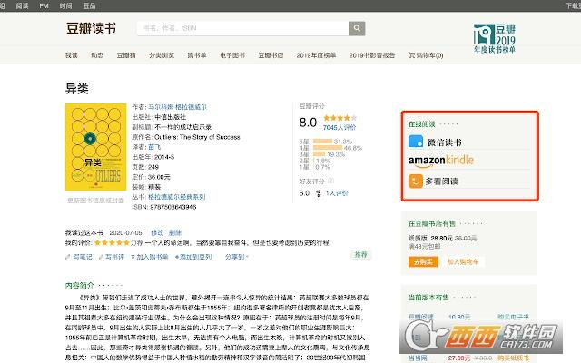Click the 异类 yellow book cover
The image size is (581, 363).
(x=95, y=147)
